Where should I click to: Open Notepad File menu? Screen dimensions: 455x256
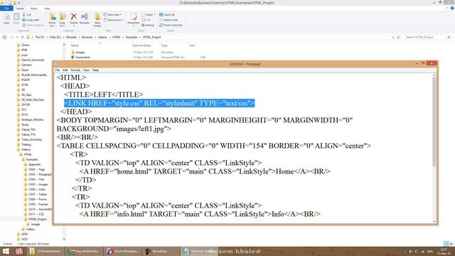coord(58,70)
